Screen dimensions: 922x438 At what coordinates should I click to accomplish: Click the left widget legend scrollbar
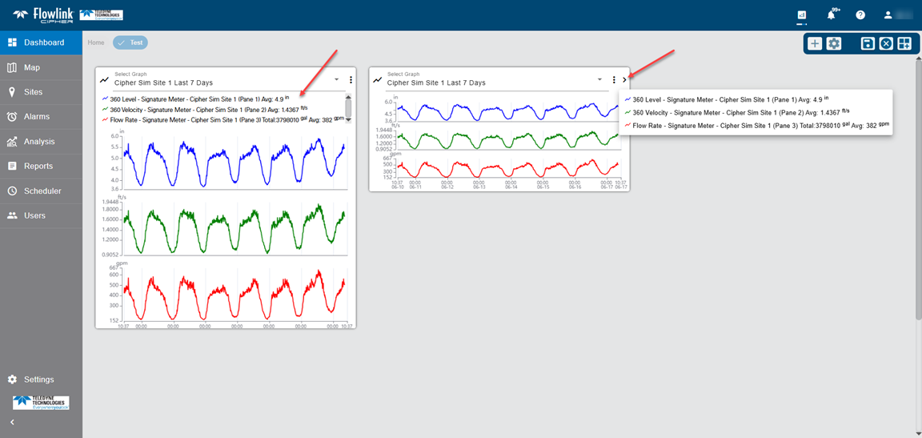pos(348,108)
